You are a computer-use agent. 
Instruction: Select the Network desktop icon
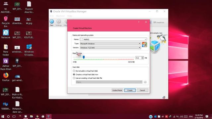pyautogui.click(x=6, y=34)
